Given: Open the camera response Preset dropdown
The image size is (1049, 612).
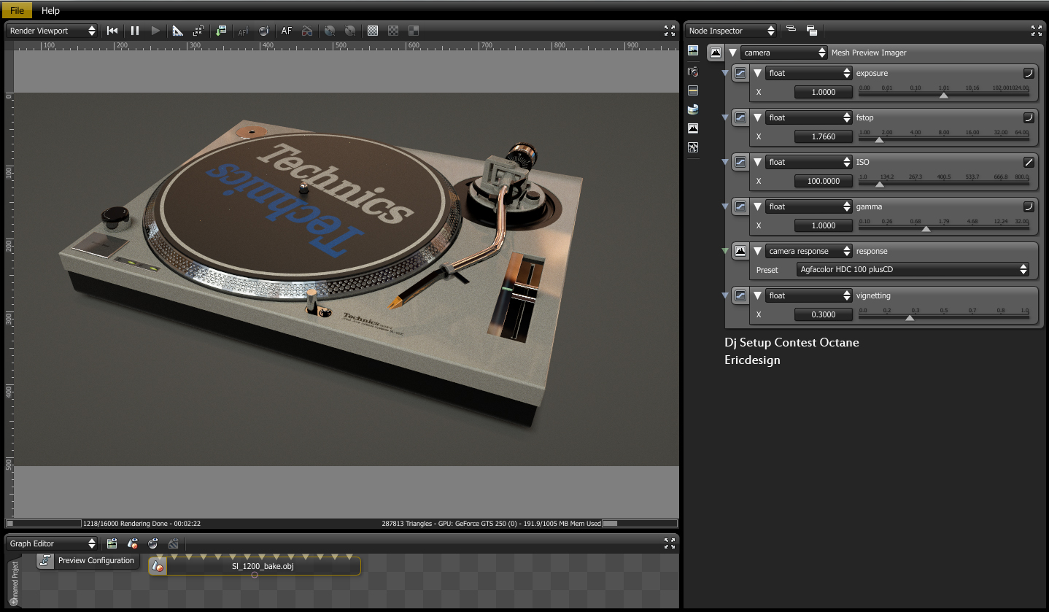Looking at the screenshot, I should click(913, 270).
